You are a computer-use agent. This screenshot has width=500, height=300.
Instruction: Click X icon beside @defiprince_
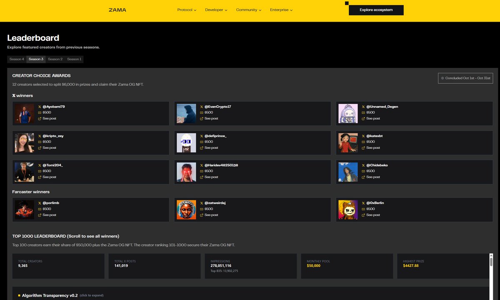click(201, 136)
